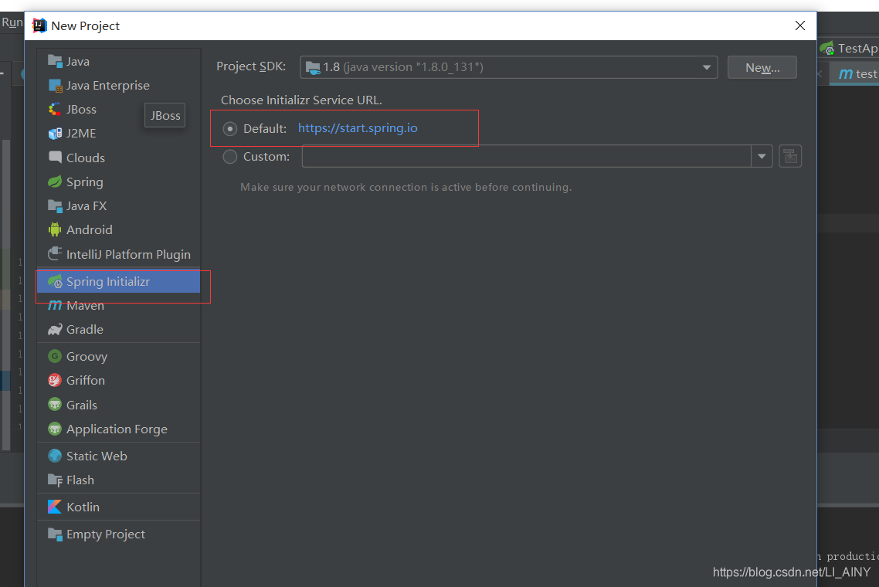Screen dimensions: 879x587
Task: Click the Java Enterprise icon
Action: coord(55,85)
